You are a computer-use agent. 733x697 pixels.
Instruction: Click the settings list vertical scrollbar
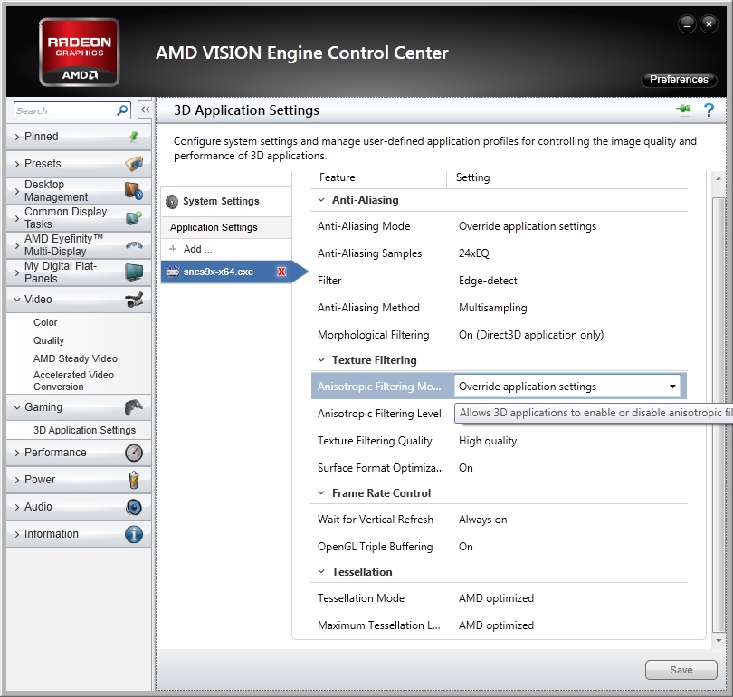718,414
